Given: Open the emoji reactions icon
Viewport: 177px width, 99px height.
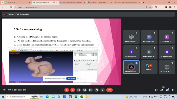Looking at the screenshot, I should 84,90.
